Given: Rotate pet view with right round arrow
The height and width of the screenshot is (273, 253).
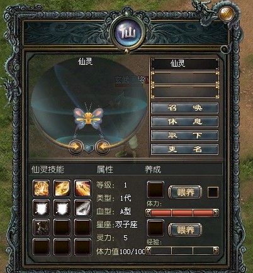Looking at the screenshot, I should [102, 147].
